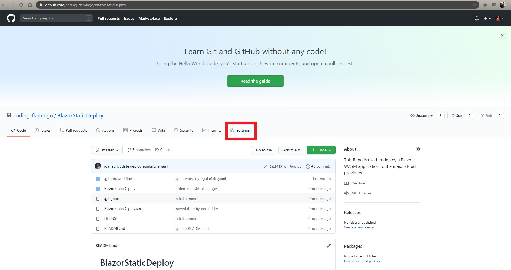Click the file icon next to .gitignore
511x270 pixels.
(x=98, y=199)
